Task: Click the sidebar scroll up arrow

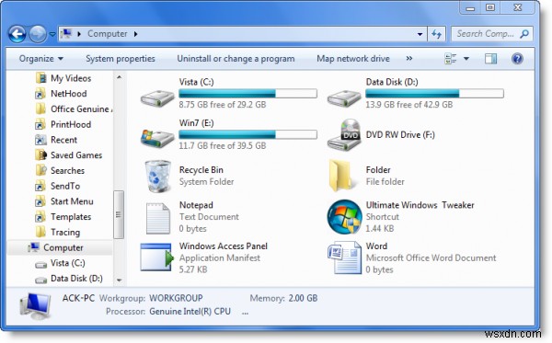Action: 119,76
